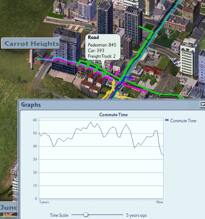
Task: Click the 'Now' end of the timeline
Action: tap(160, 202)
